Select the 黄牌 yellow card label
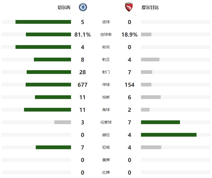Viewport: 212px width, 178px height. click(106, 160)
